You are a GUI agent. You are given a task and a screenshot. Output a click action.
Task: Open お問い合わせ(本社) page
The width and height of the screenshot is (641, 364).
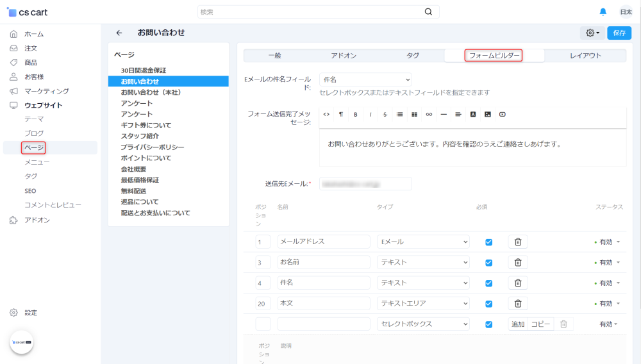[151, 92]
